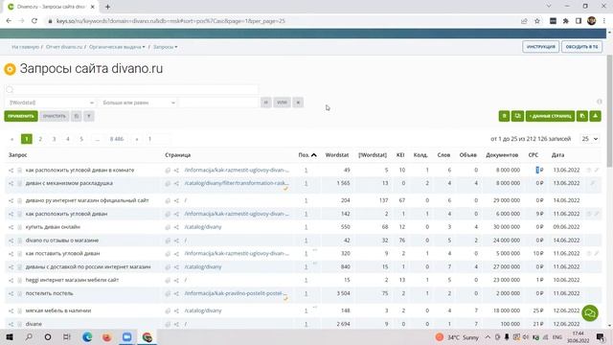Click the 'И' filter condition button
Screen dimensions: 613x345
(266, 103)
